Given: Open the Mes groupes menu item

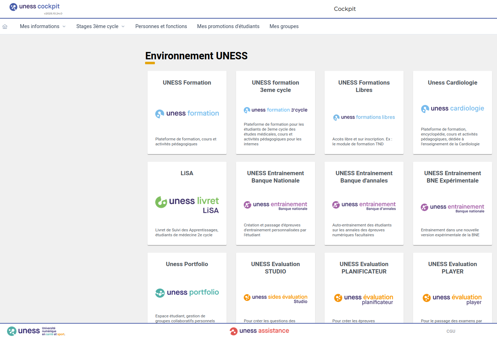Looking at the screenshot, I should [284, 26].
